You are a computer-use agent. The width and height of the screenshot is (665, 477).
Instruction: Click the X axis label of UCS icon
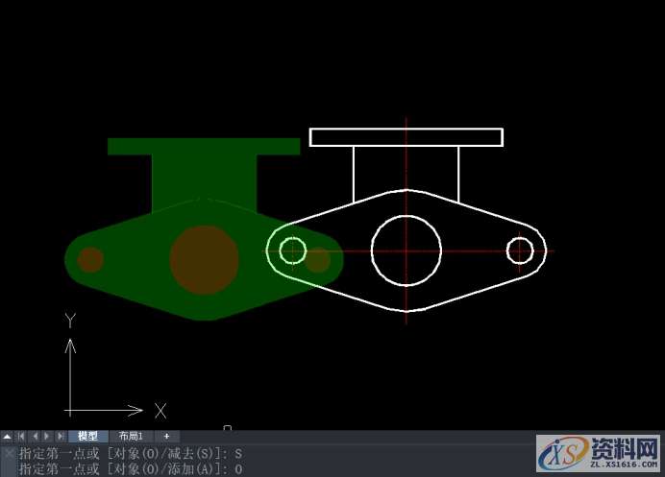pos(160,411)
